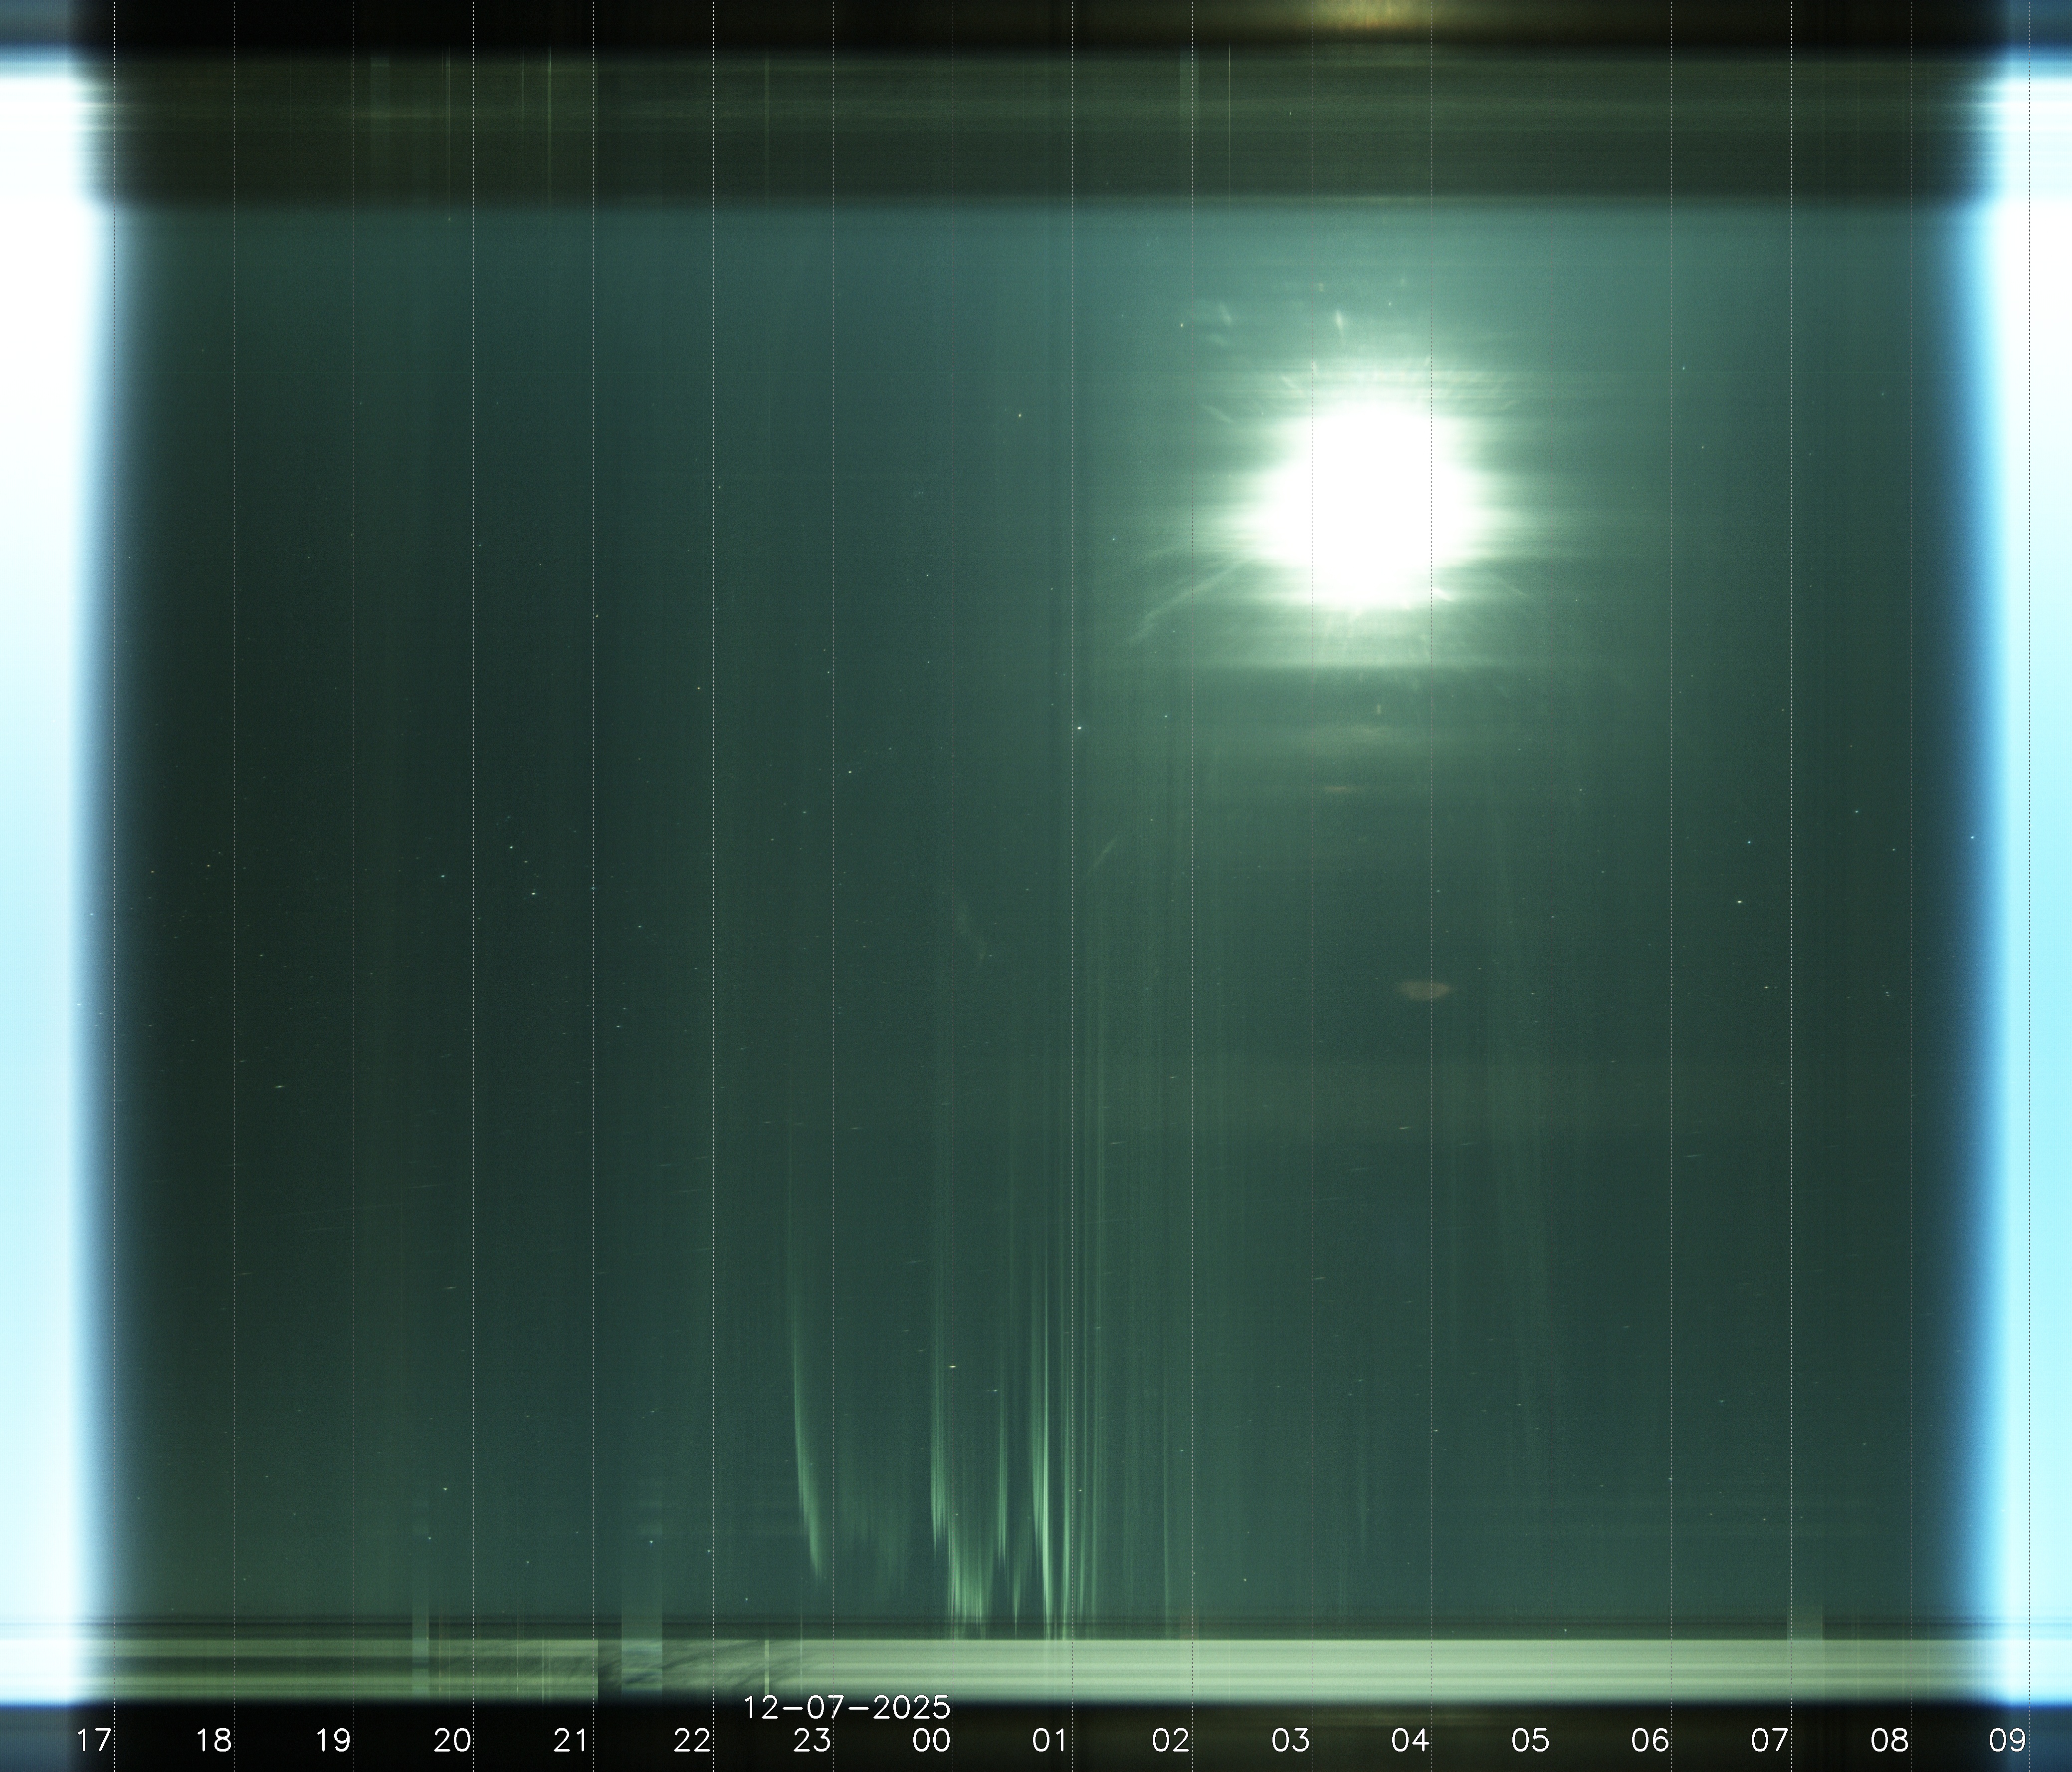Select the 23 hour marker
Viewport: 2072px width, 1772px height.
812,1741
